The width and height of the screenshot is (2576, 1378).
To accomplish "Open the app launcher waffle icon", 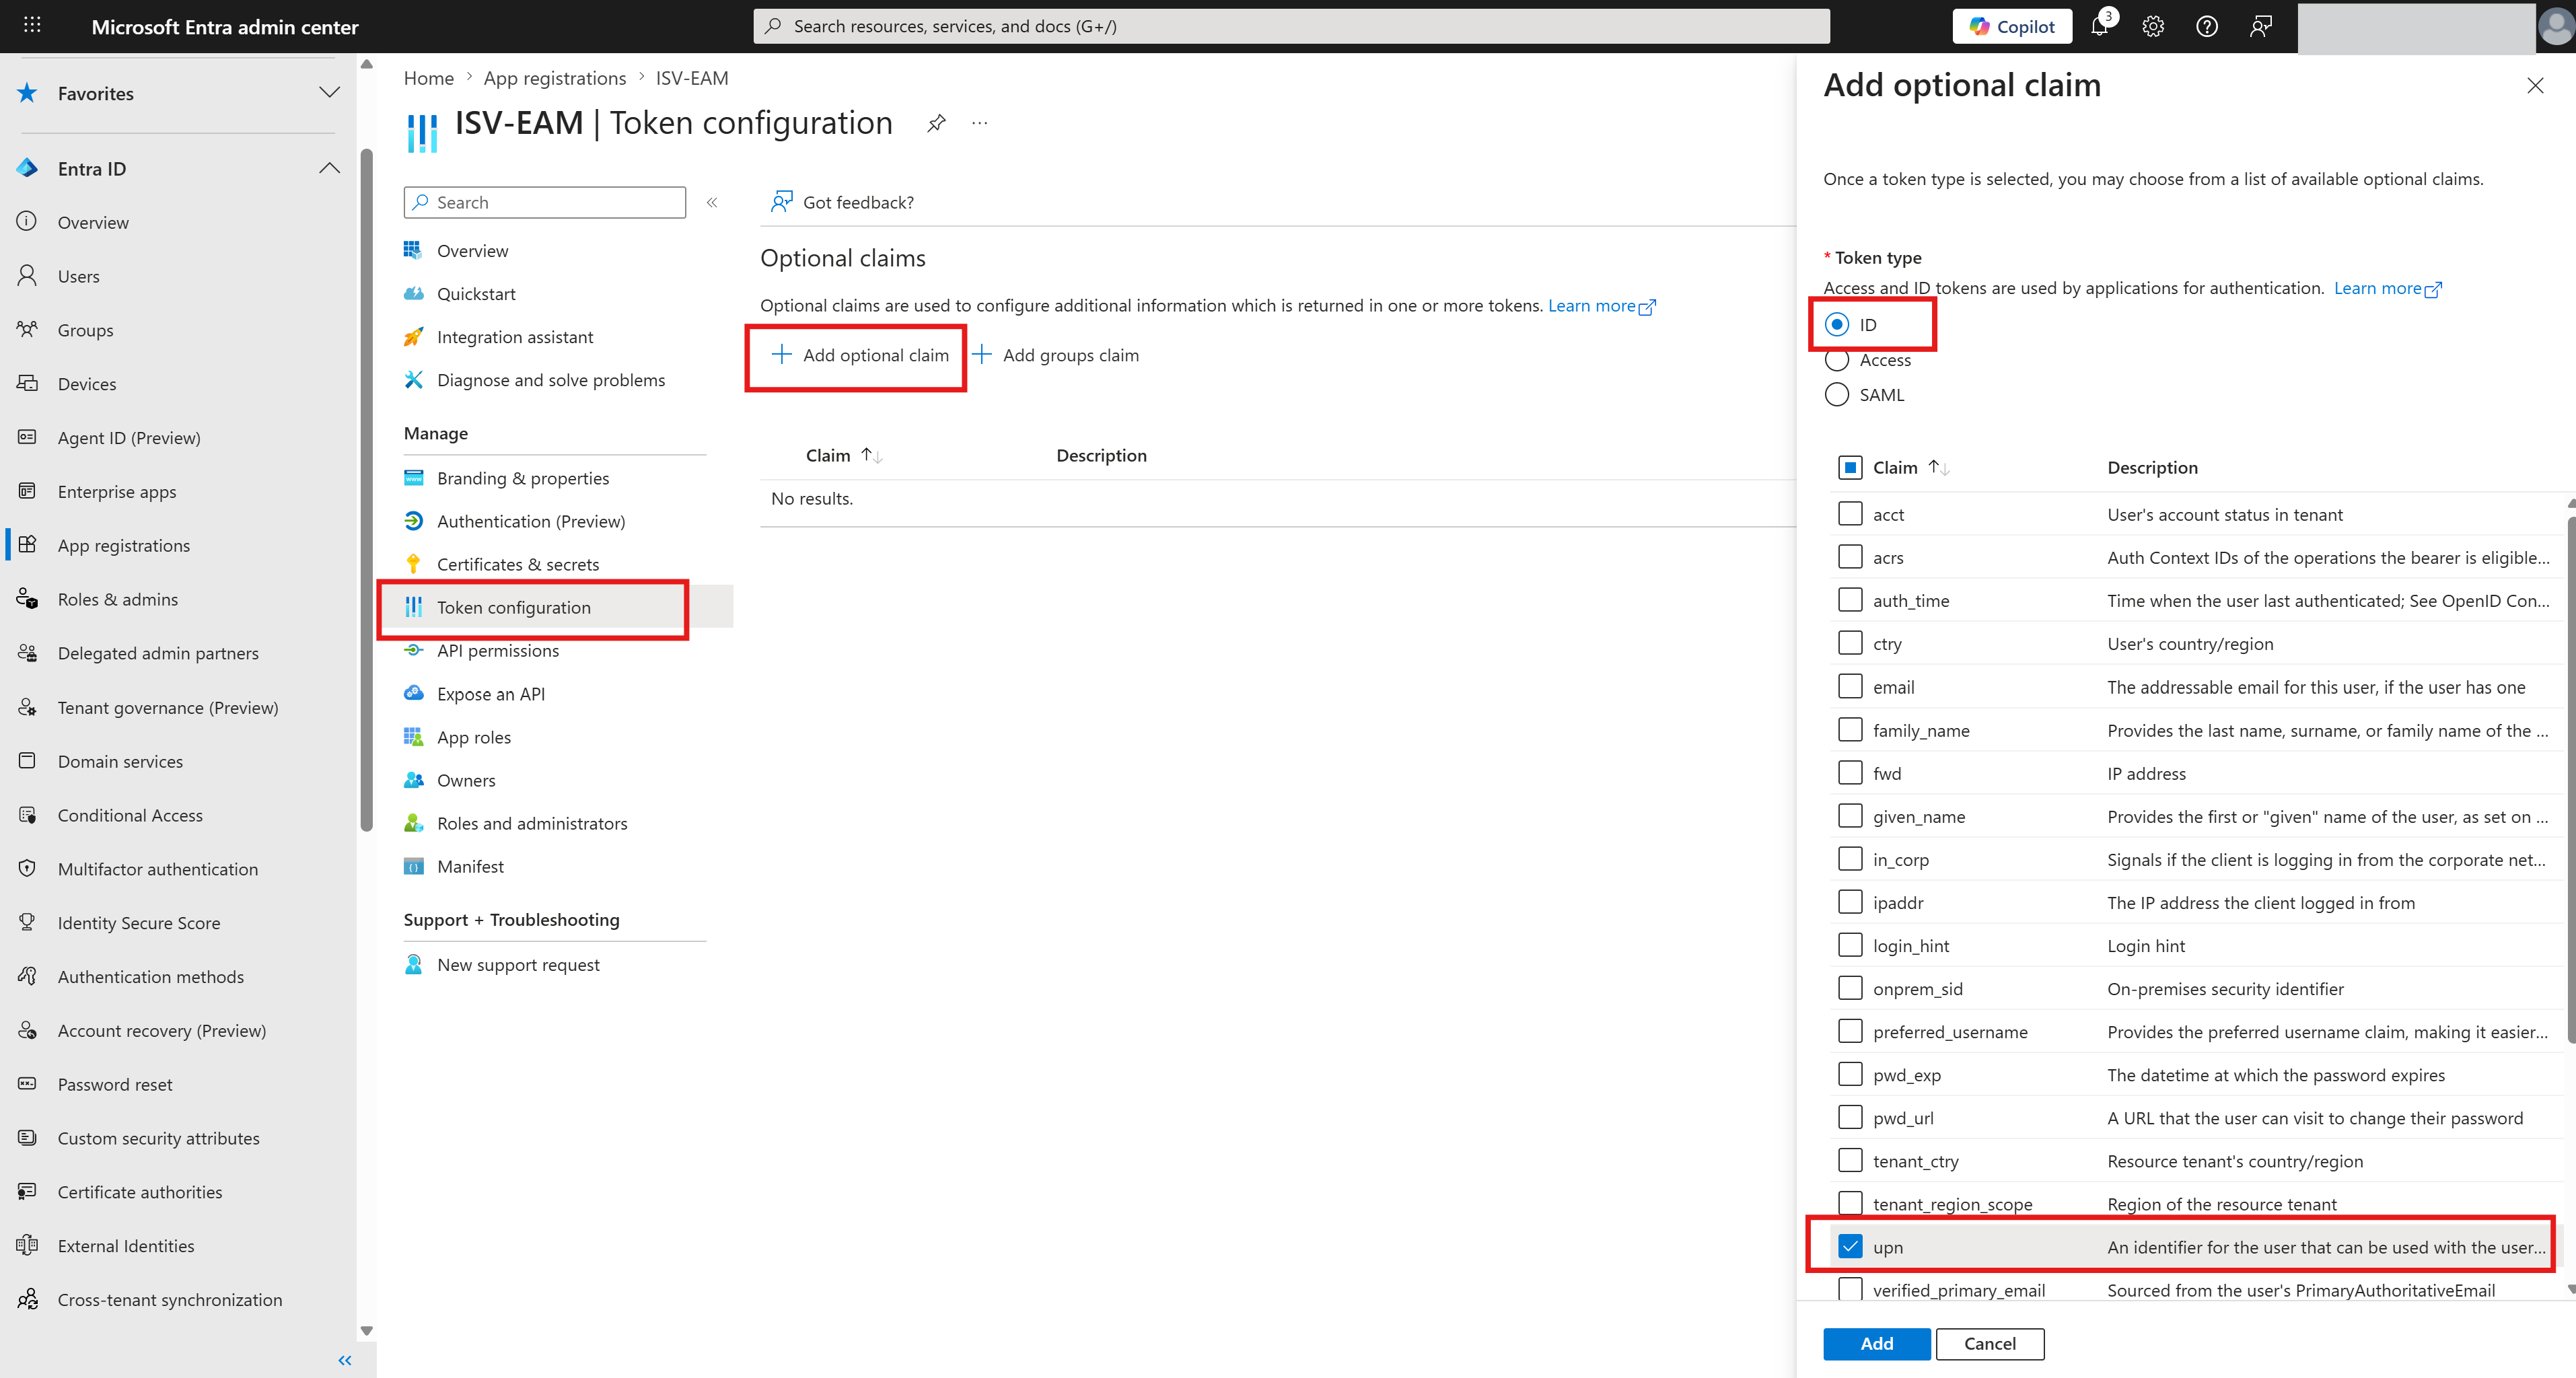I will 32,25.
